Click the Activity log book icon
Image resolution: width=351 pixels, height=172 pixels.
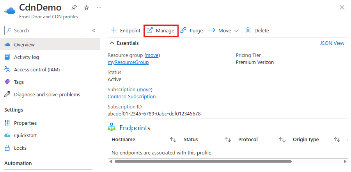coord(7,57)
